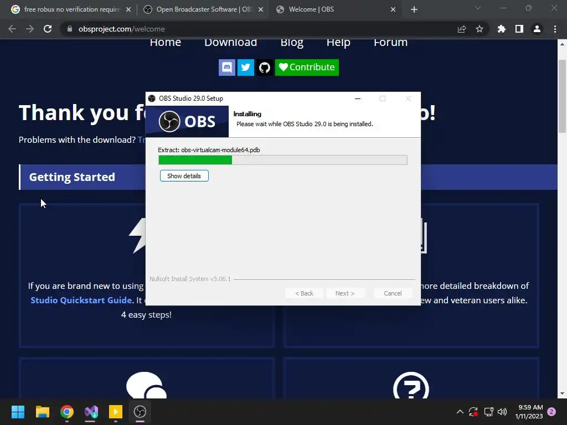Viewport: 567px width, 425px height.
Task: Open the clock and calendar
Action: coord(529,412)
